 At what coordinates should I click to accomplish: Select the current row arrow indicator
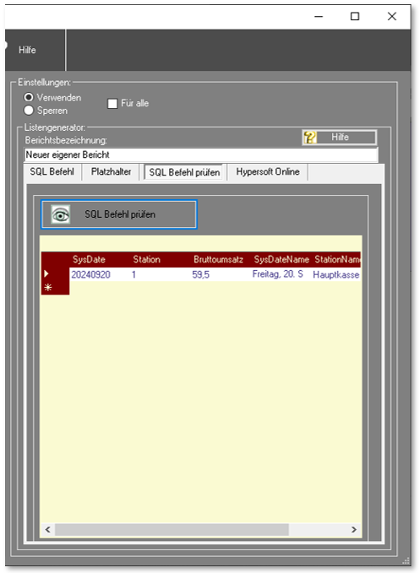46,273
